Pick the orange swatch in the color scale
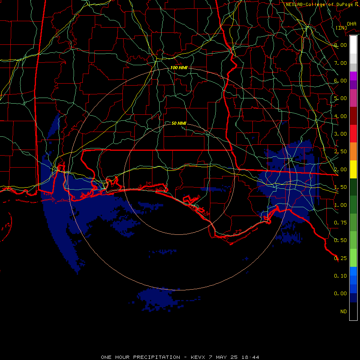This screenshot has width=360, height=360. point(353,152)
